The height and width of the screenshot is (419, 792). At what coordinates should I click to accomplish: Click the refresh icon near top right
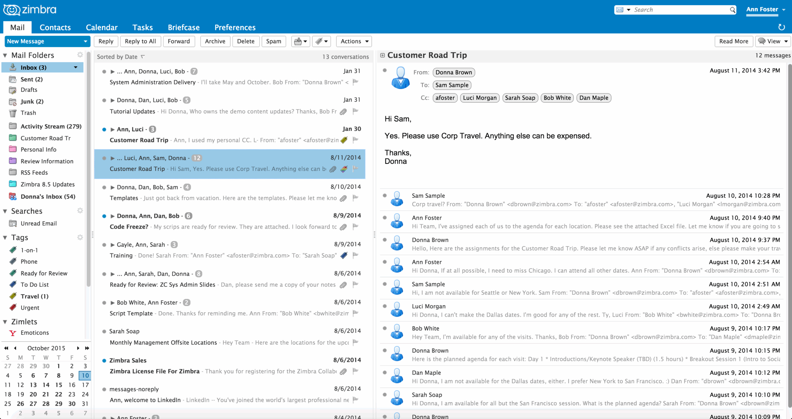[782, 27]
